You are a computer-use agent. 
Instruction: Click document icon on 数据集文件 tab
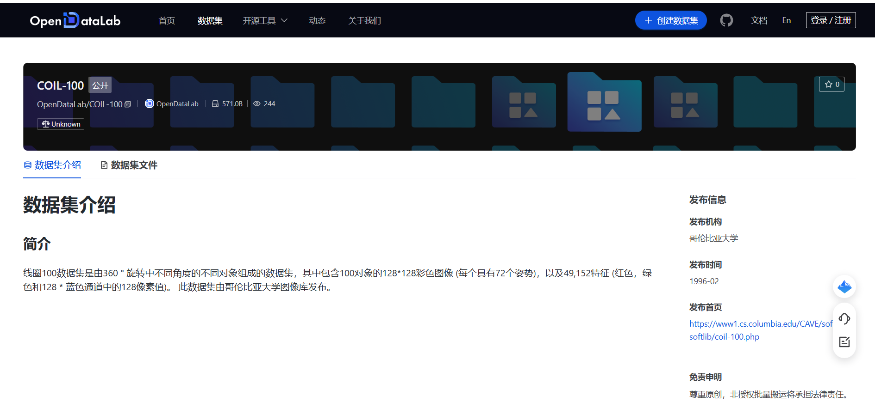(104, 165)
